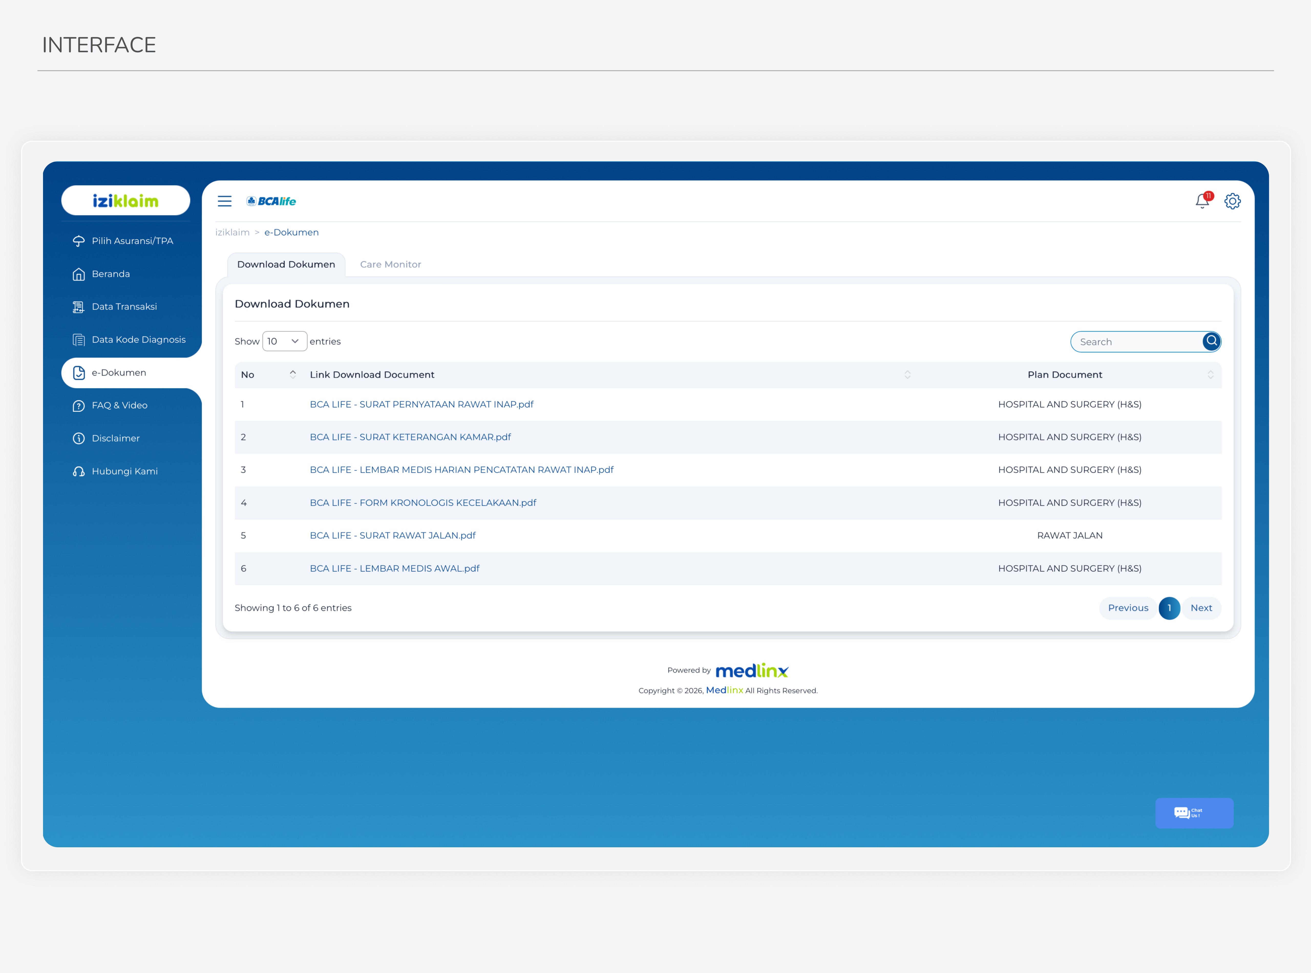Viewport: 1311px width, 973px height.
Task: Click the RAWAT JALAN plan cell
Action: [x=1070, y=535]
